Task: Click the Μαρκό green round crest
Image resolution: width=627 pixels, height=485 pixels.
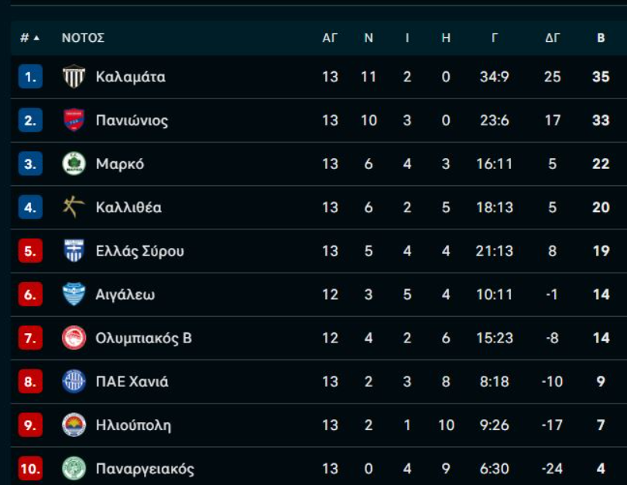Action: click(x=74, y=163)
